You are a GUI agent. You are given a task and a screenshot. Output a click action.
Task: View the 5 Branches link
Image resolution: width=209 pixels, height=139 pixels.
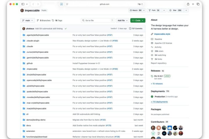pos(44,20)
